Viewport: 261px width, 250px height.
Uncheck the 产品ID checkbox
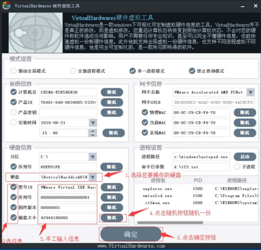coord(13,102)
